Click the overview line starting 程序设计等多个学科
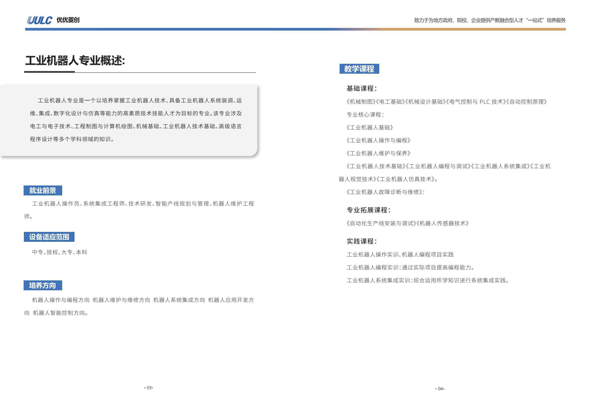Screen dimensions: 591x401 72,139
